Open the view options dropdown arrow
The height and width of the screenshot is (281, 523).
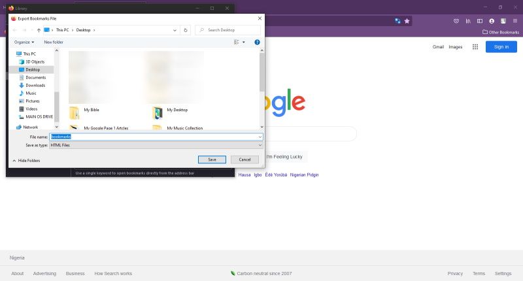pyautogui.click(x=244, y=42)
